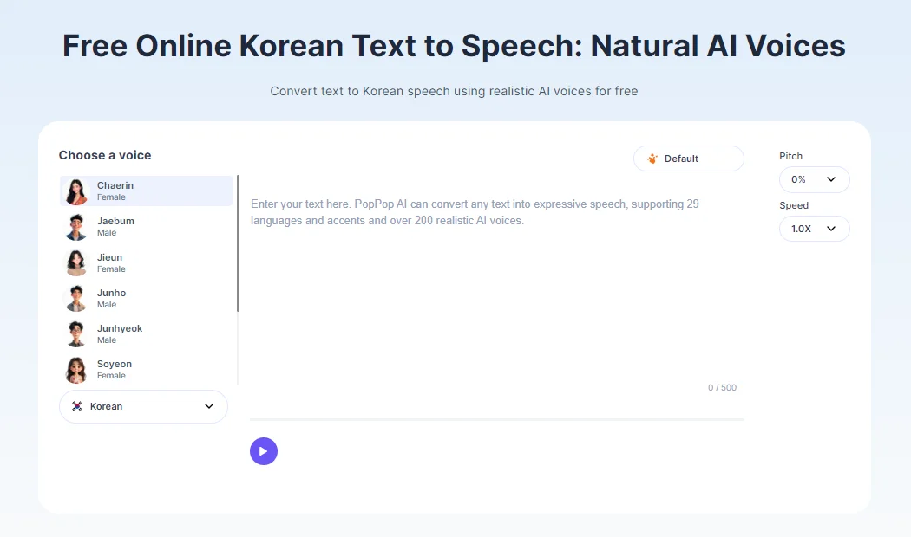Viewport: 911px width, 537px height.
Task: Select the Jaebum Male voice name
Action: (x=115, y=221)
